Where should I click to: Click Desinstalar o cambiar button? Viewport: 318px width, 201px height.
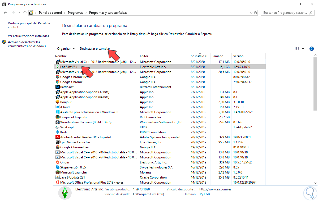95,49
